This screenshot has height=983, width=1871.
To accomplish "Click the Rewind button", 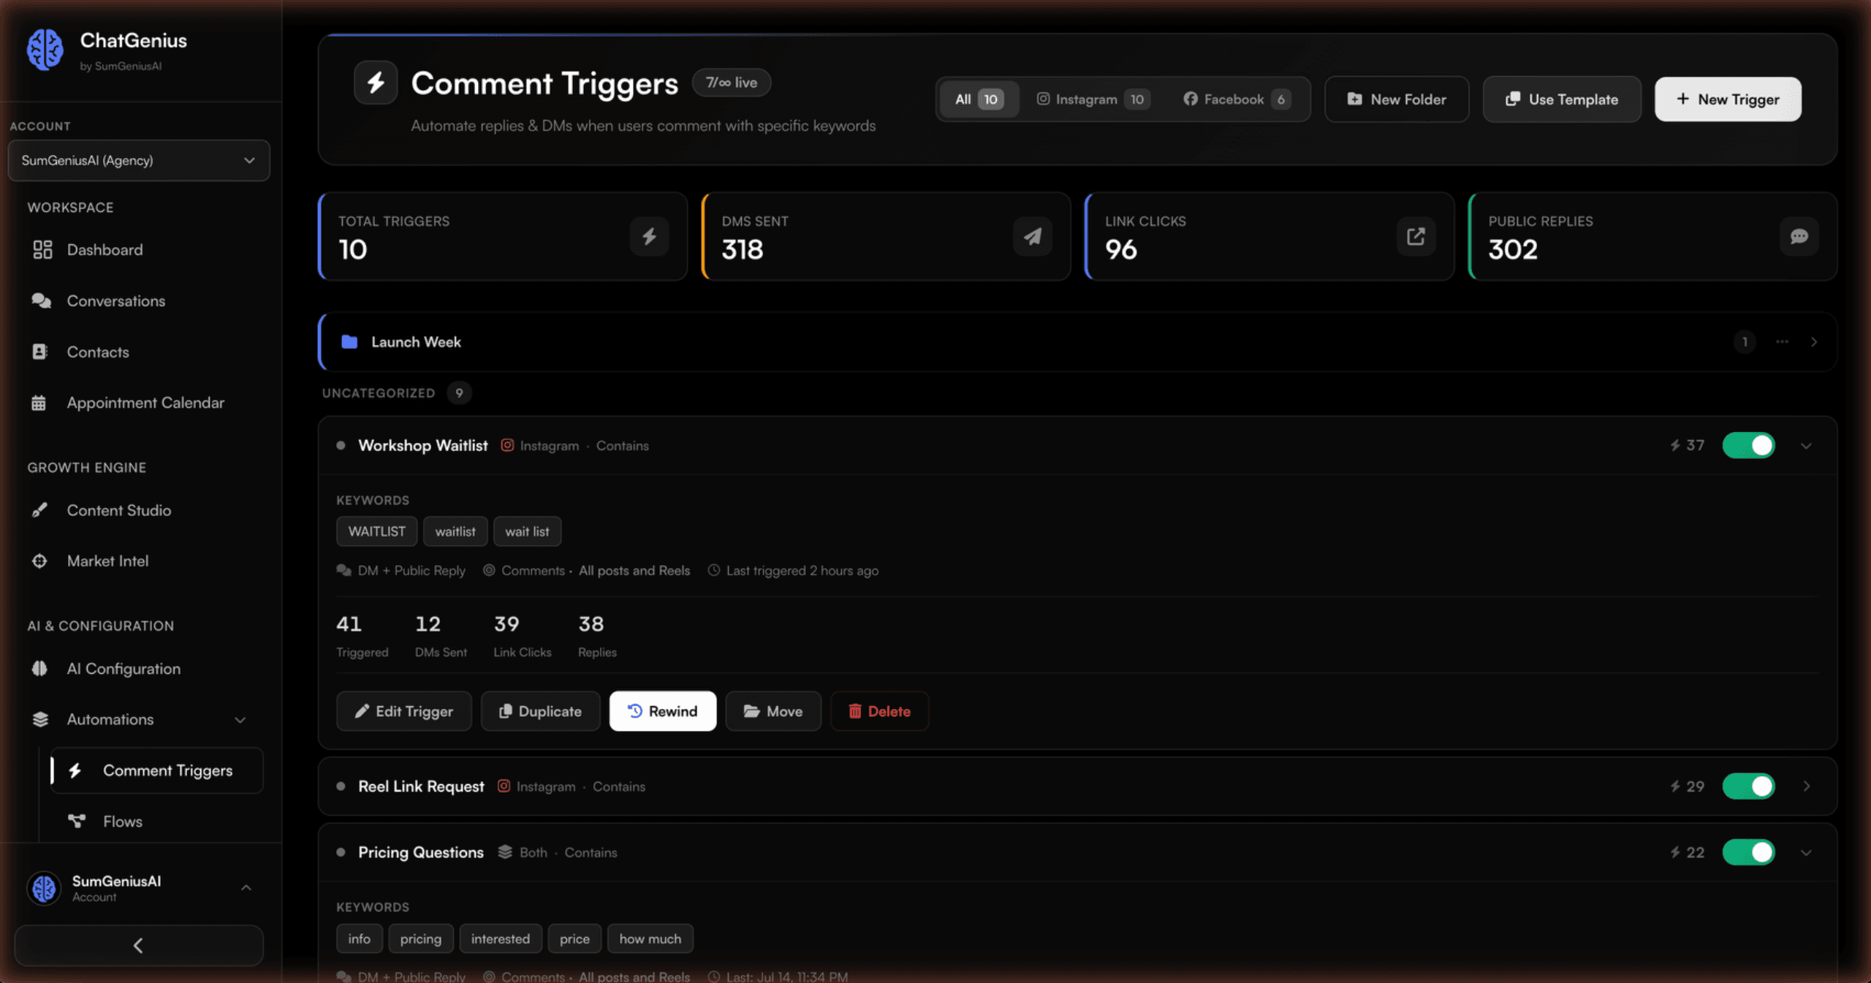I will [x=663, y=711].
